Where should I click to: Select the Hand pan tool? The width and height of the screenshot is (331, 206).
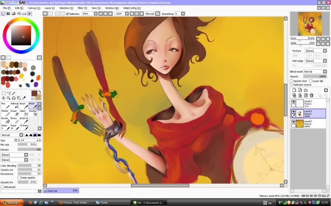(x=19, y=98)
